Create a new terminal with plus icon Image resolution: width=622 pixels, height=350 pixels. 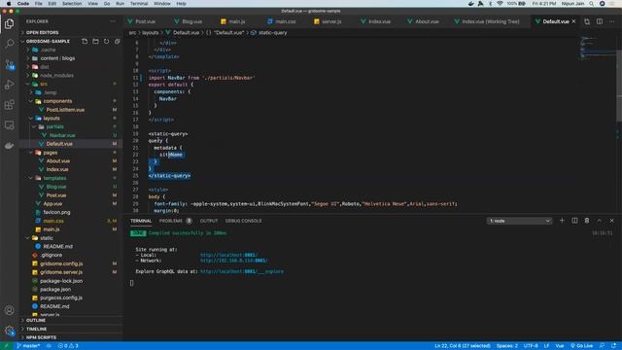coord(562,221)
